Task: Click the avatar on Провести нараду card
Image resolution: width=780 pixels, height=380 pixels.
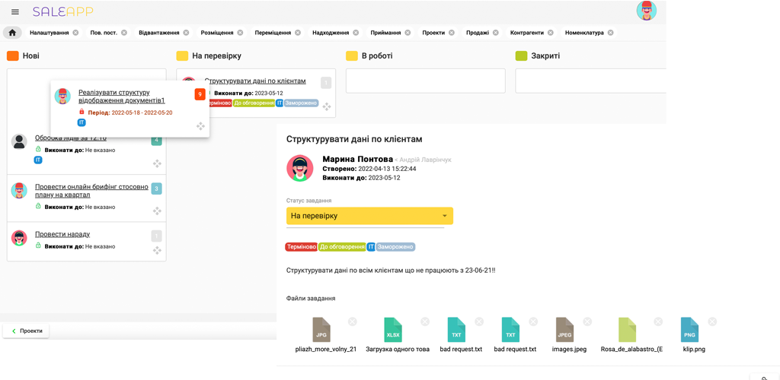Action: click(x=19, y=238)
